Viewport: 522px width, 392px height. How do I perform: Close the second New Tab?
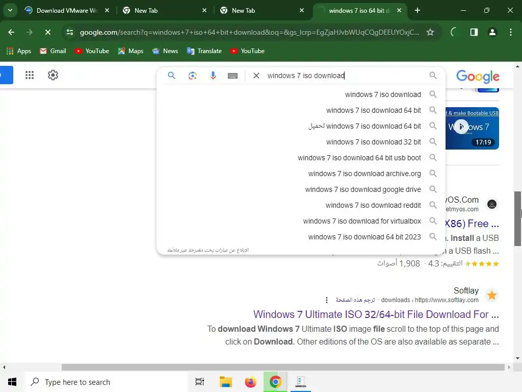(x=302, y=10)
